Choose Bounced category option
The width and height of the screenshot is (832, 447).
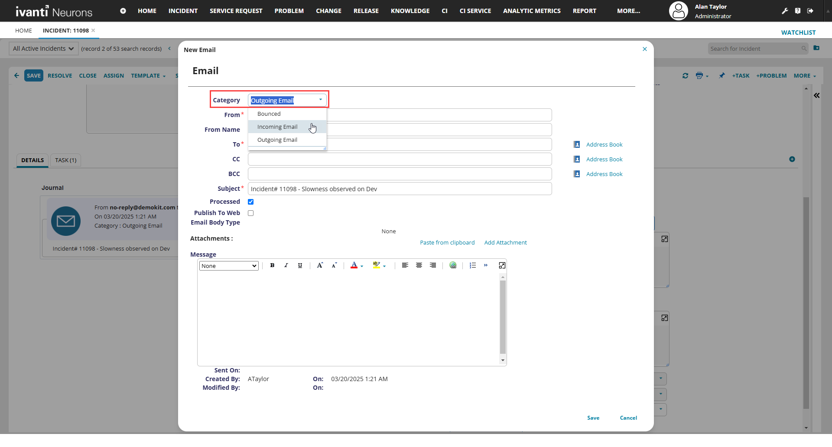(269, 114)
